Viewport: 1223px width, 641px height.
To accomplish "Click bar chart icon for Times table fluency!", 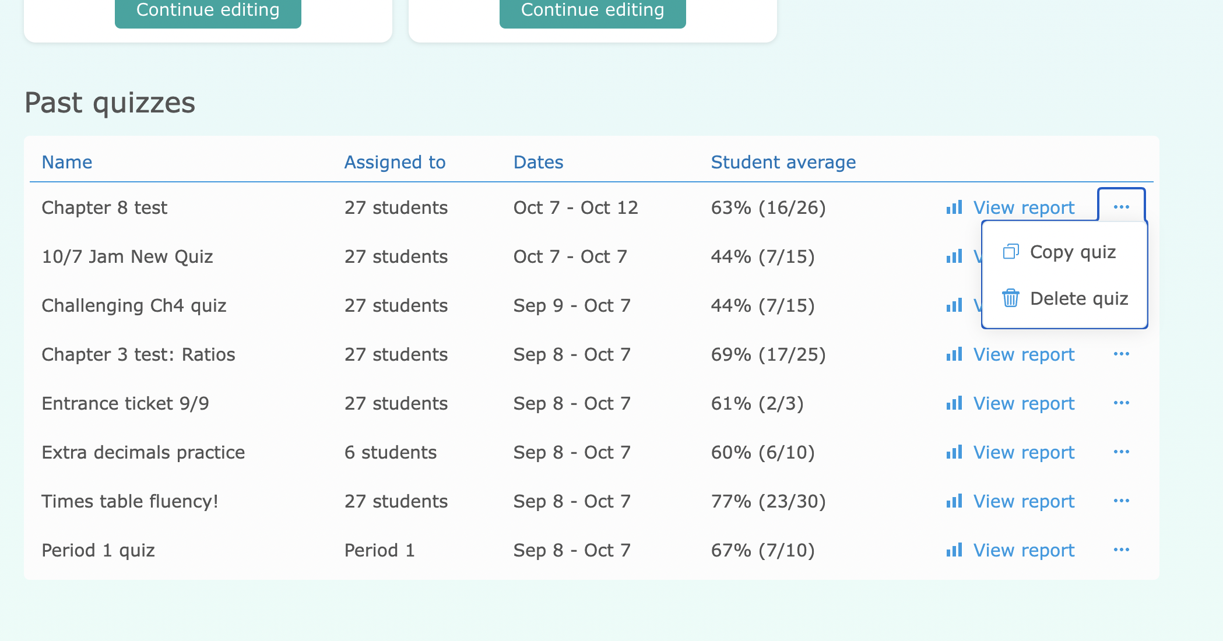I will click(x=954, y=501).
